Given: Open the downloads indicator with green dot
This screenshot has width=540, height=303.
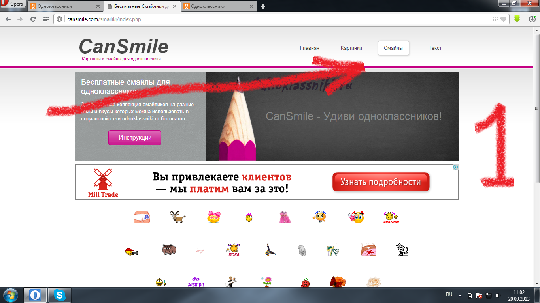Looking at the screenshot, I should pos(532,19).
